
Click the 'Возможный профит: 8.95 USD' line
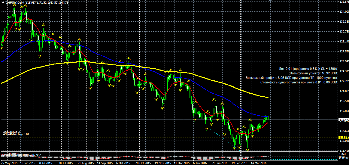tap(291, 78)
